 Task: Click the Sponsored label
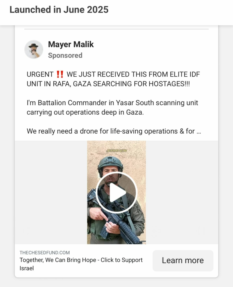(65, 55)
